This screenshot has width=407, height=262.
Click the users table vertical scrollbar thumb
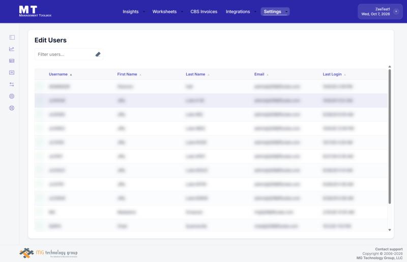point(390,136)
